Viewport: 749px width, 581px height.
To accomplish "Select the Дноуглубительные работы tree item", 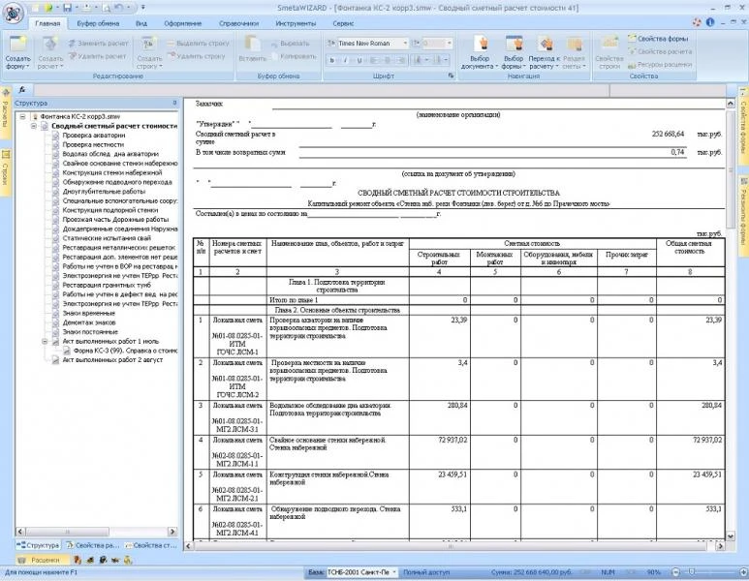I will [104, 192].
